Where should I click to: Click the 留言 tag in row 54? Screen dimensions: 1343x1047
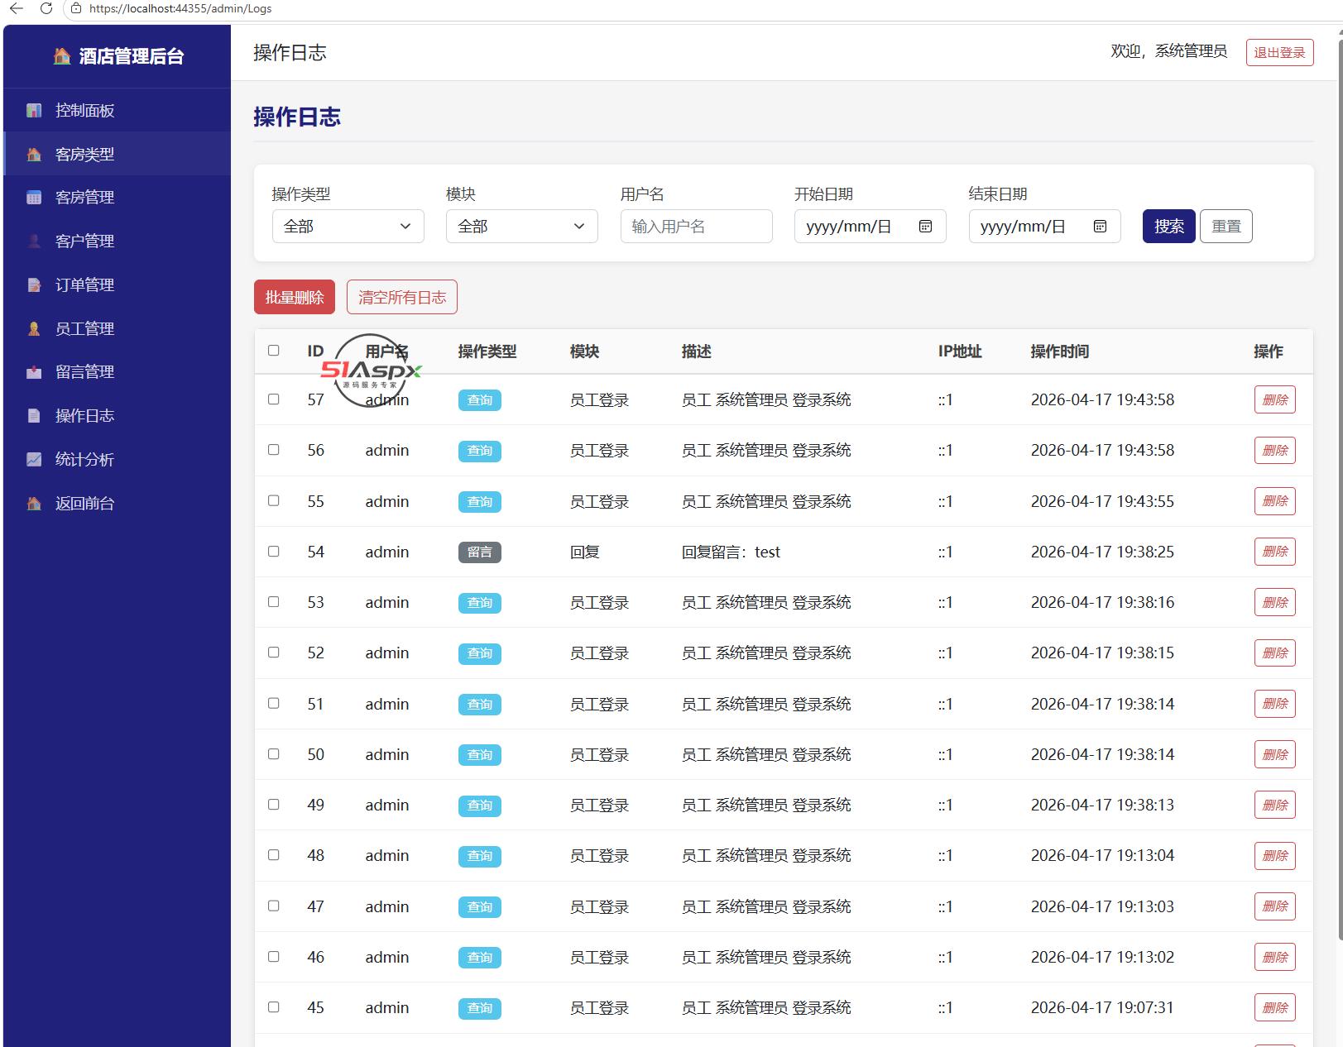(480, 552)
